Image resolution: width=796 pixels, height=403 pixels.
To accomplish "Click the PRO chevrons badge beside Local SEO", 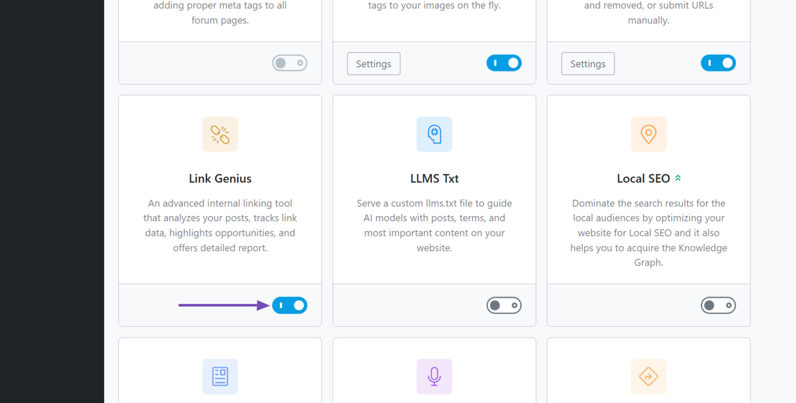I will click(678, 177).
